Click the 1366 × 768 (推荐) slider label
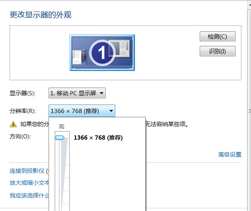Screen dimensions: 251x211 point(98,138)
